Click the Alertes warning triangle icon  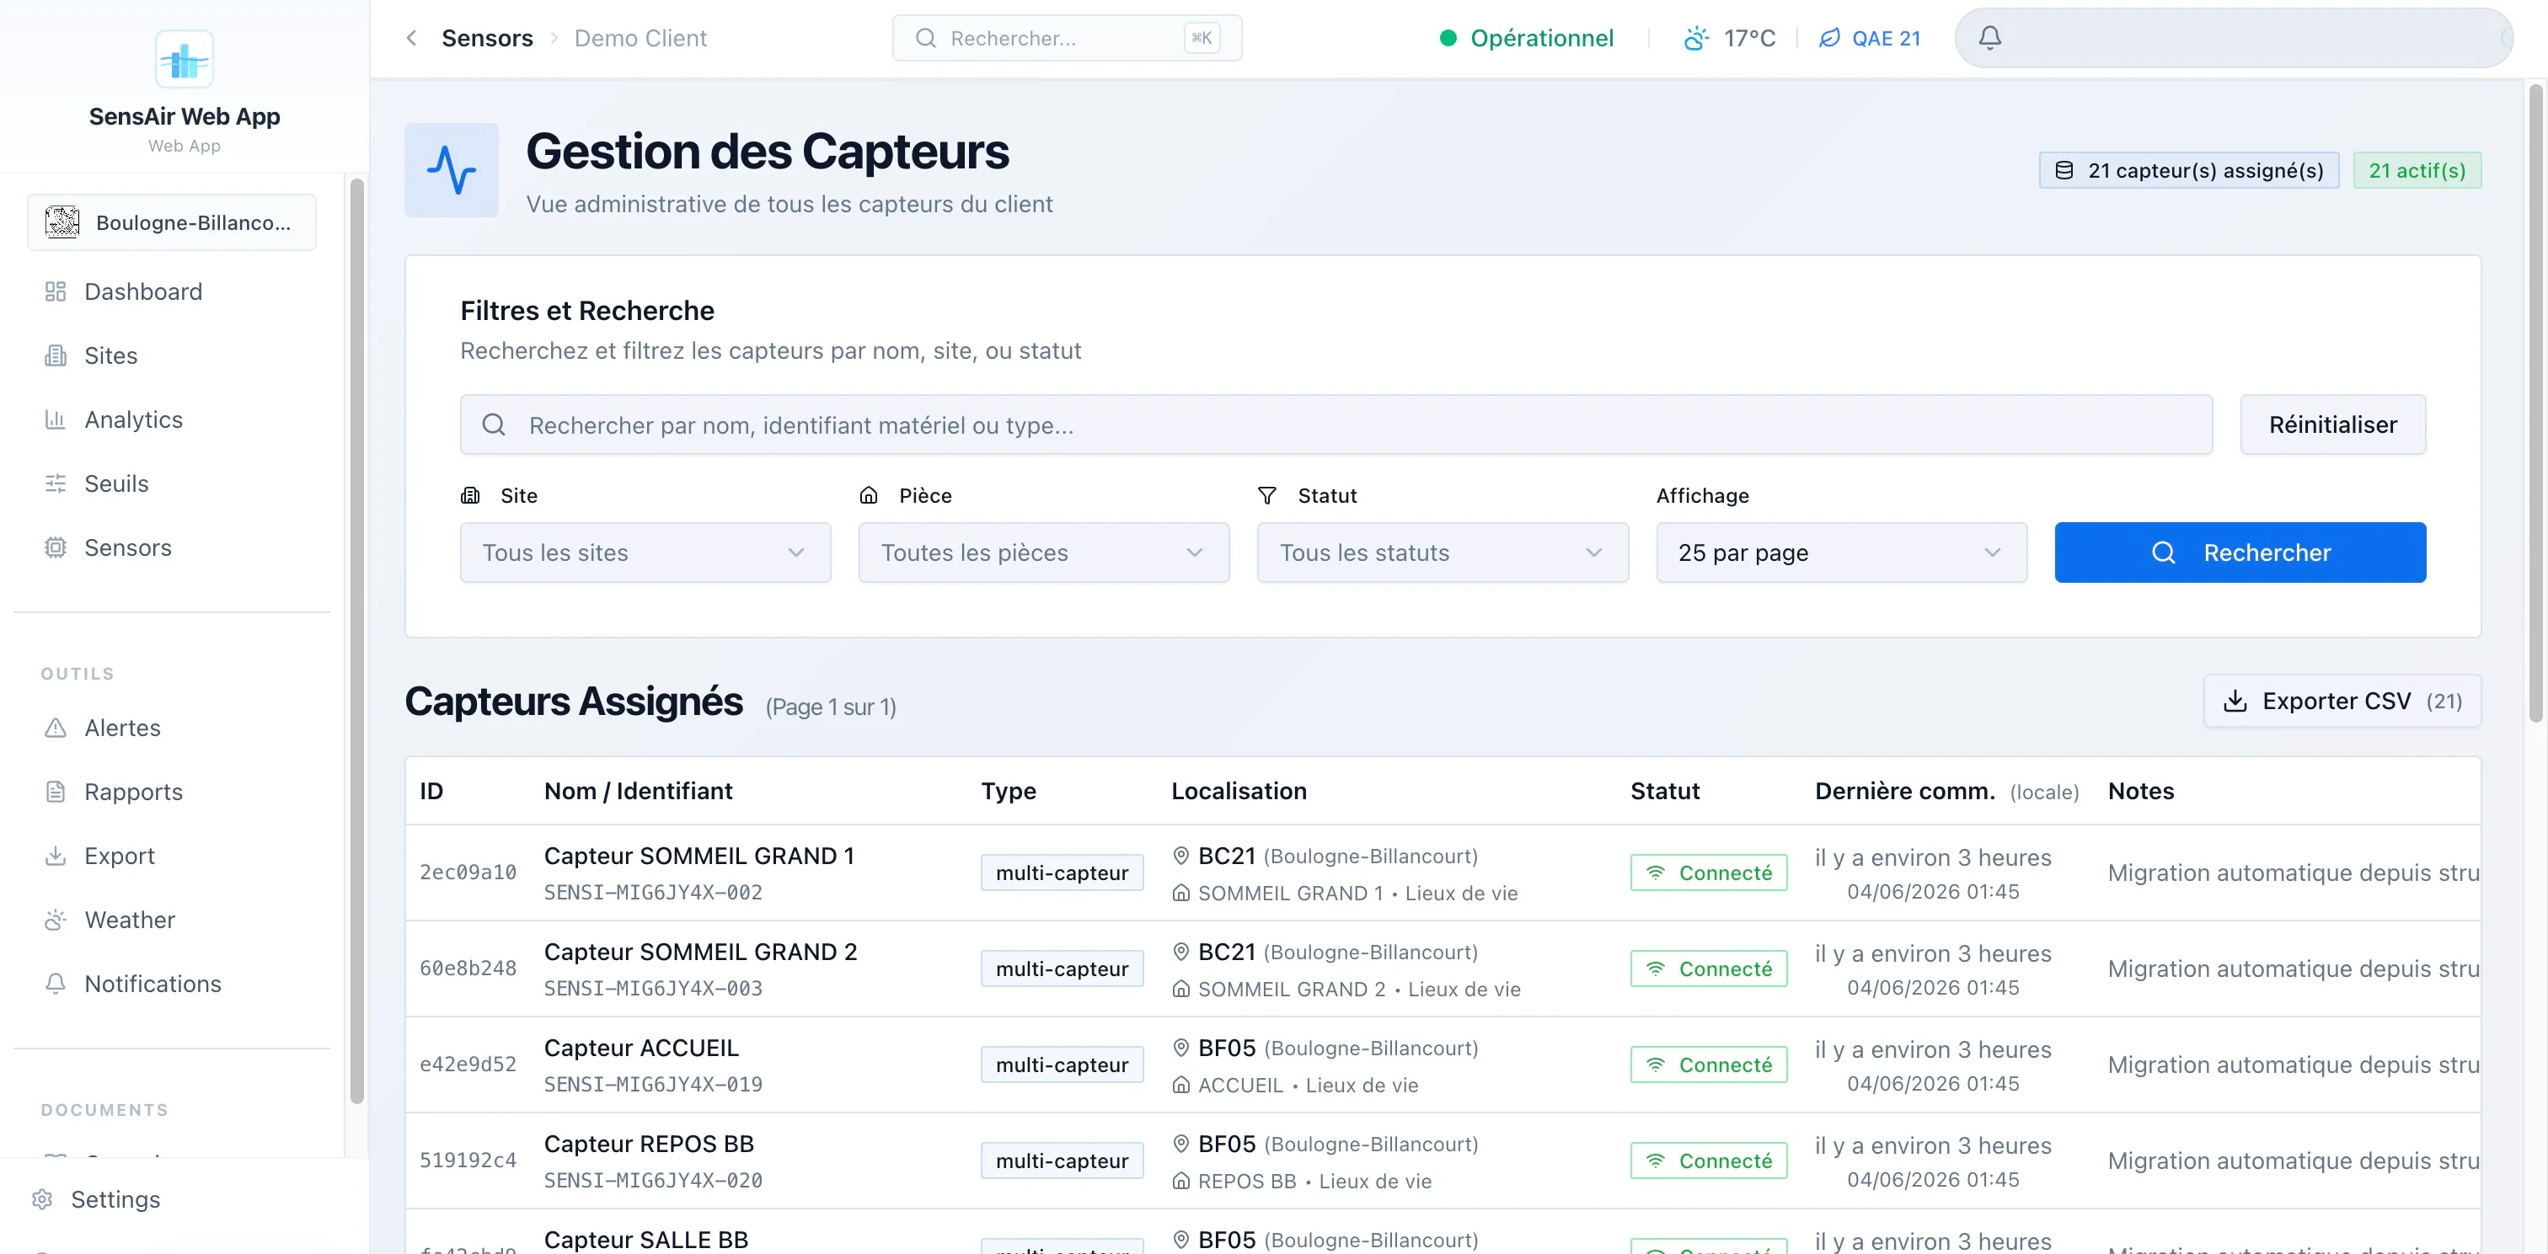(56, 728)
